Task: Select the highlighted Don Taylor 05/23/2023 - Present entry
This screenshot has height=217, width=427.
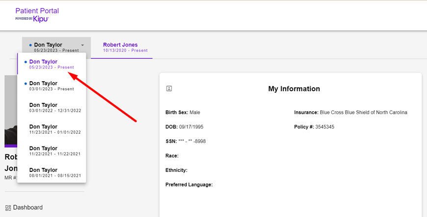Action: (51, 64)
